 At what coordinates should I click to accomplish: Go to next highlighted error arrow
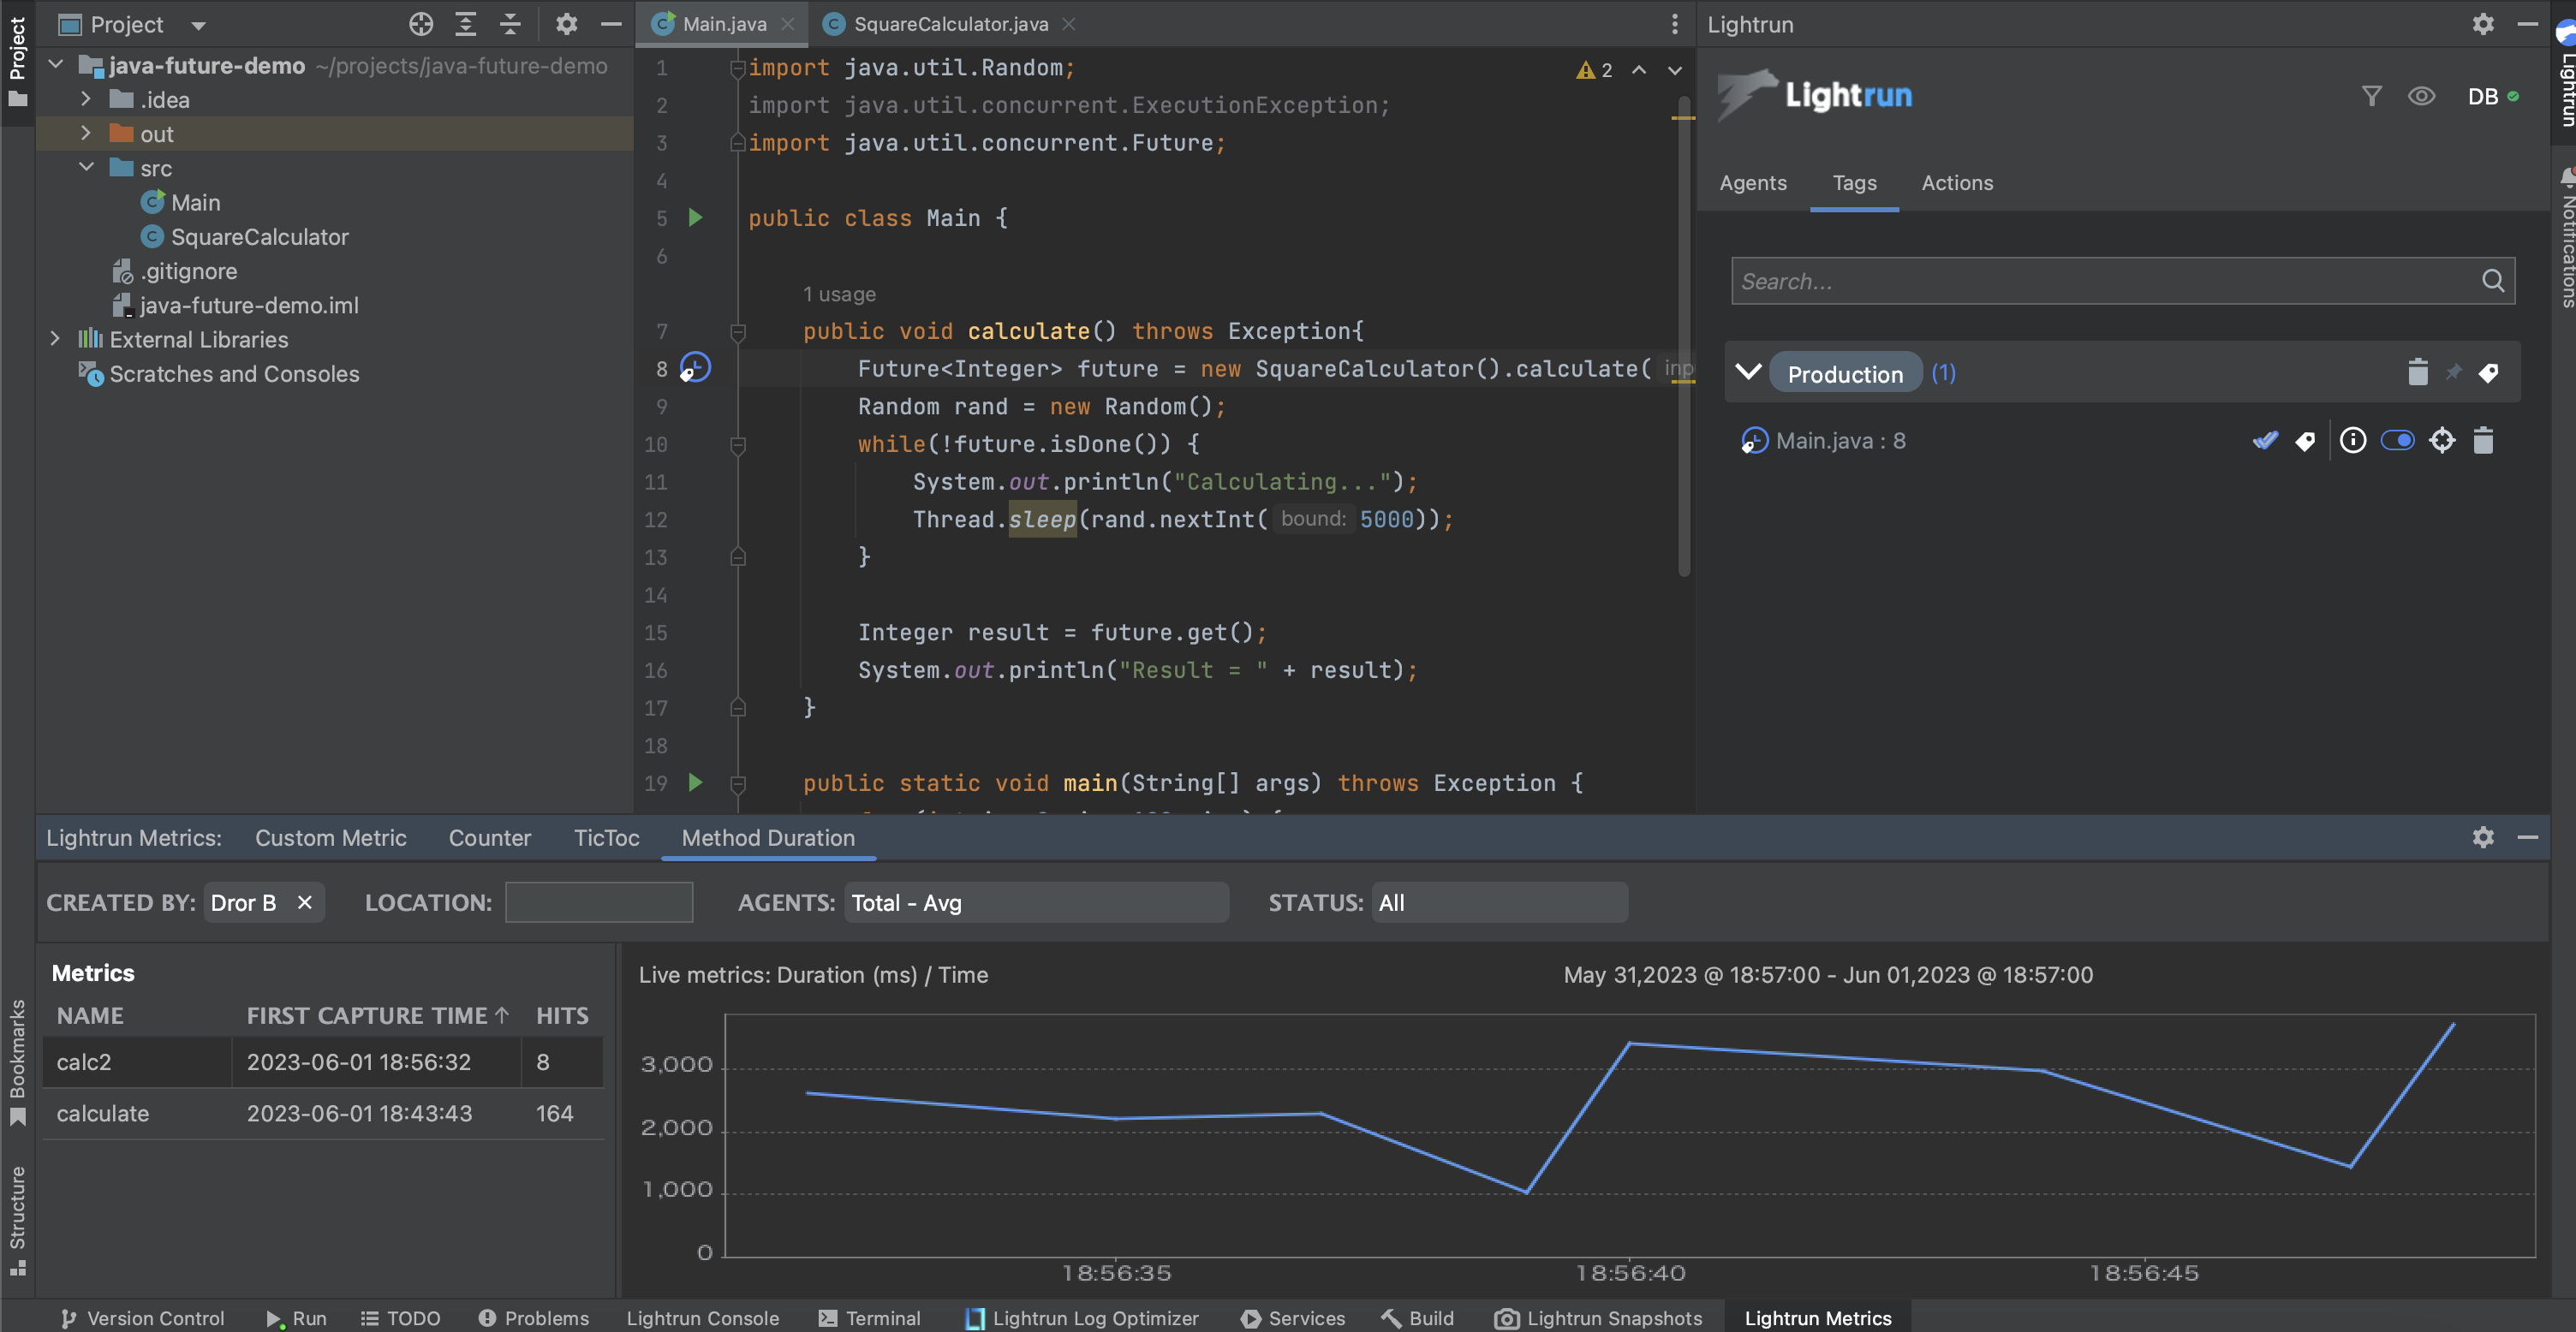[1675, 70]
